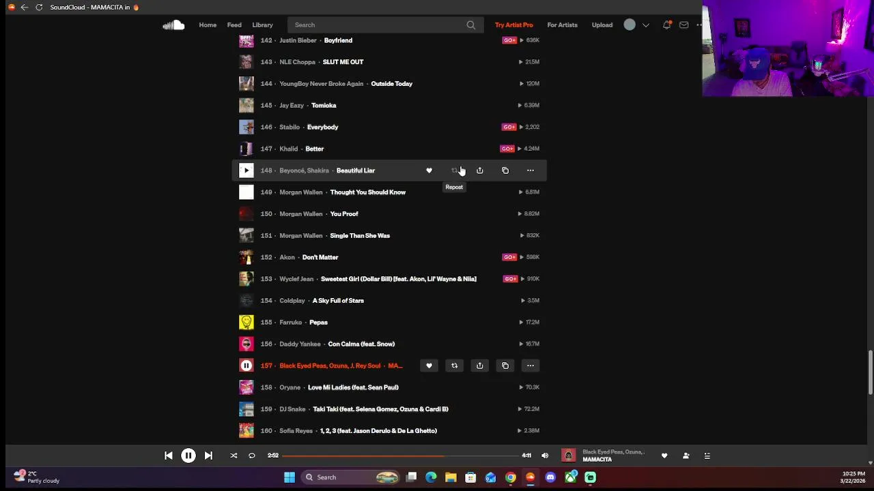Screen dimensions: 874x491
Task: Repost the MAMACITA track row
Action: (x=454, y=366)
